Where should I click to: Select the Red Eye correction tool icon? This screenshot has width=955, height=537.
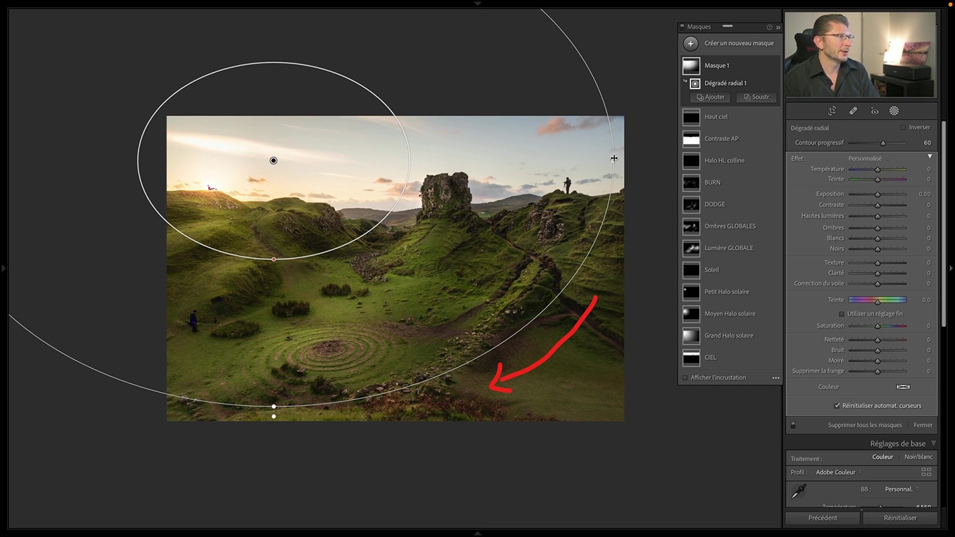[874, 111]
